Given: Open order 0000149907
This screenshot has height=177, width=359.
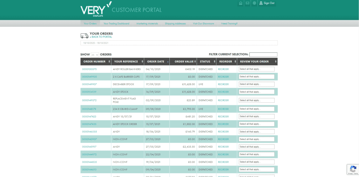Looking at the screenshot, I should click(x=89, y=84).
